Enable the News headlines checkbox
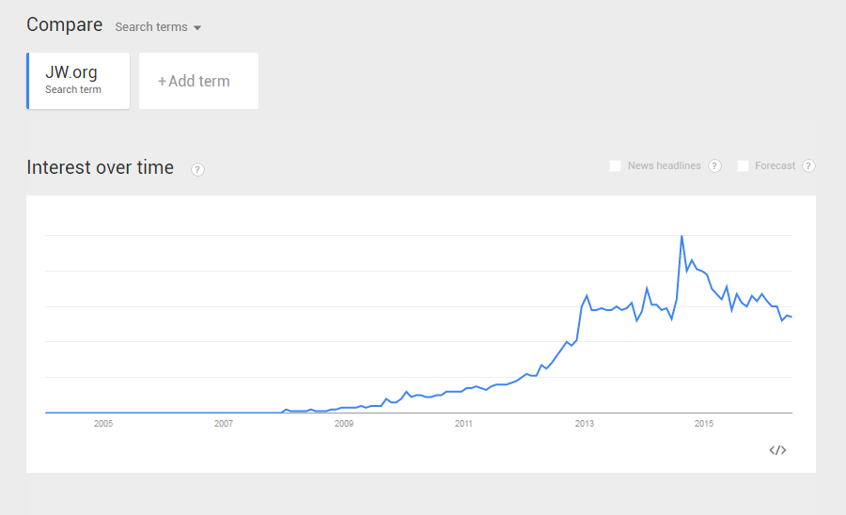This screenshot has height=515, width=846. tap(615, 166)
